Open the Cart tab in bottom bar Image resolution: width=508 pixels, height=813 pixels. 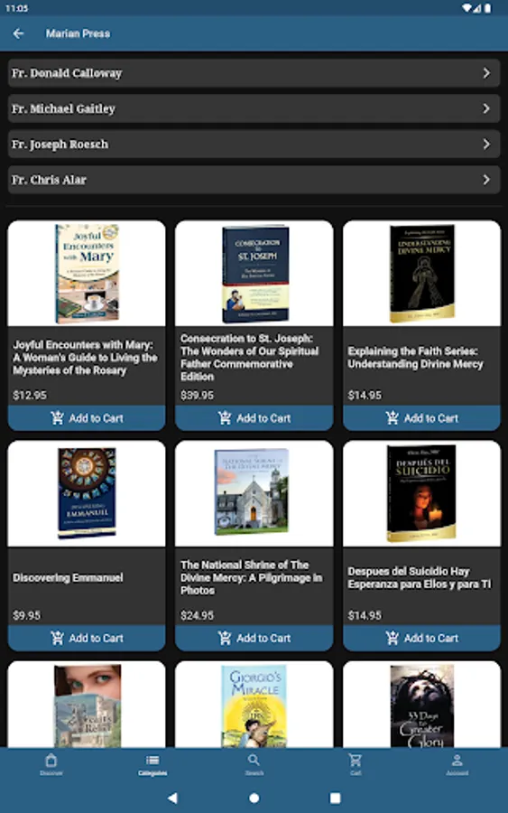pos(356,764)
